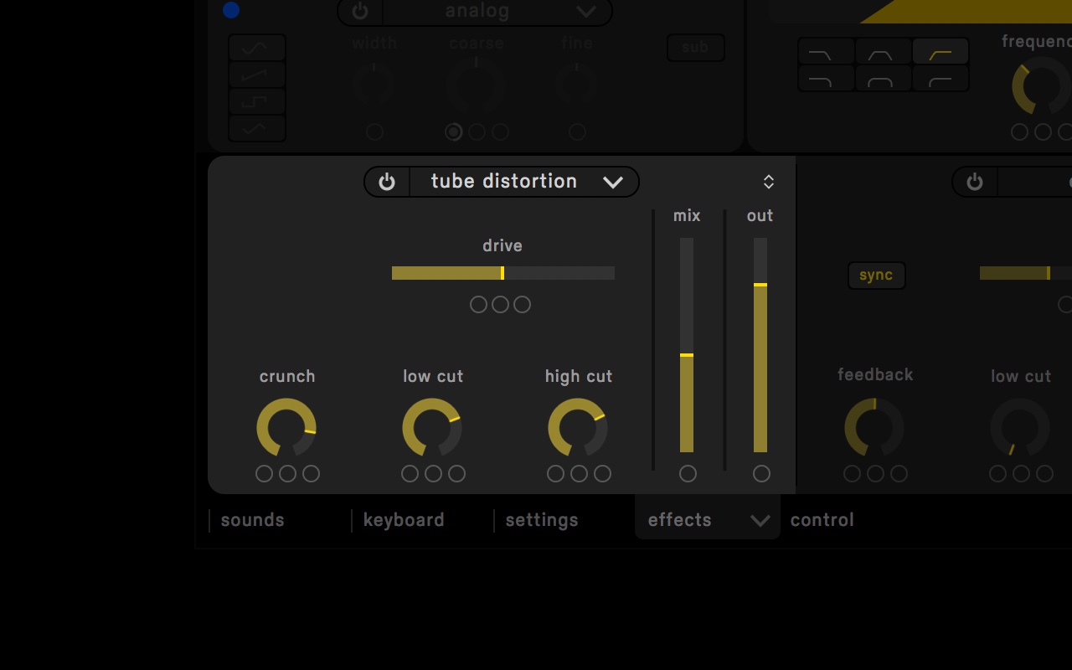Switch to the keyboard tab
Screen dimensions: 1072x670
click(404, 520)
